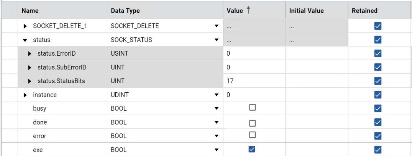Open data type dropdown for SOCK_STATUS
412x156 pixels.
[217, 40]
